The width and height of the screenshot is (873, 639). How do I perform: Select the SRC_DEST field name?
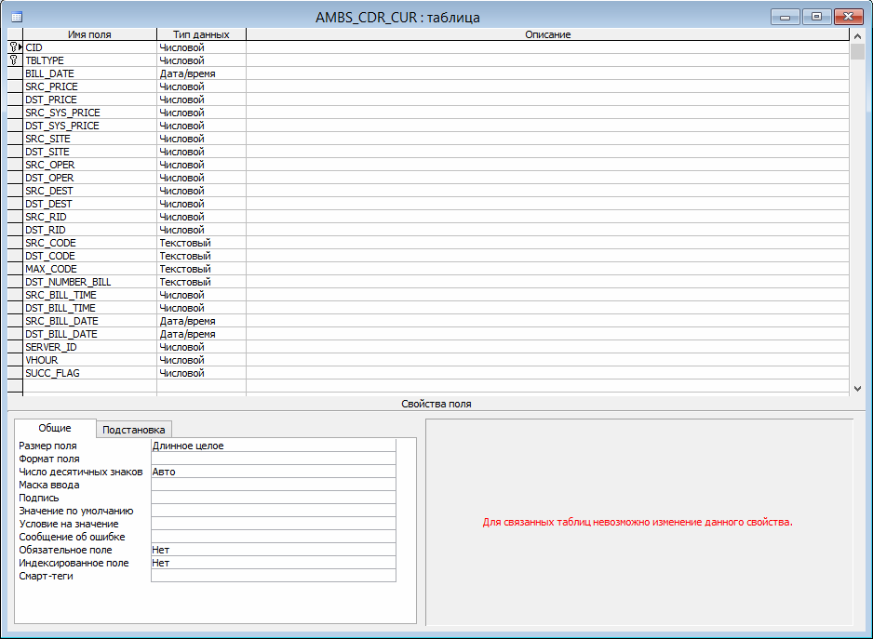click(x=49, y=191)
